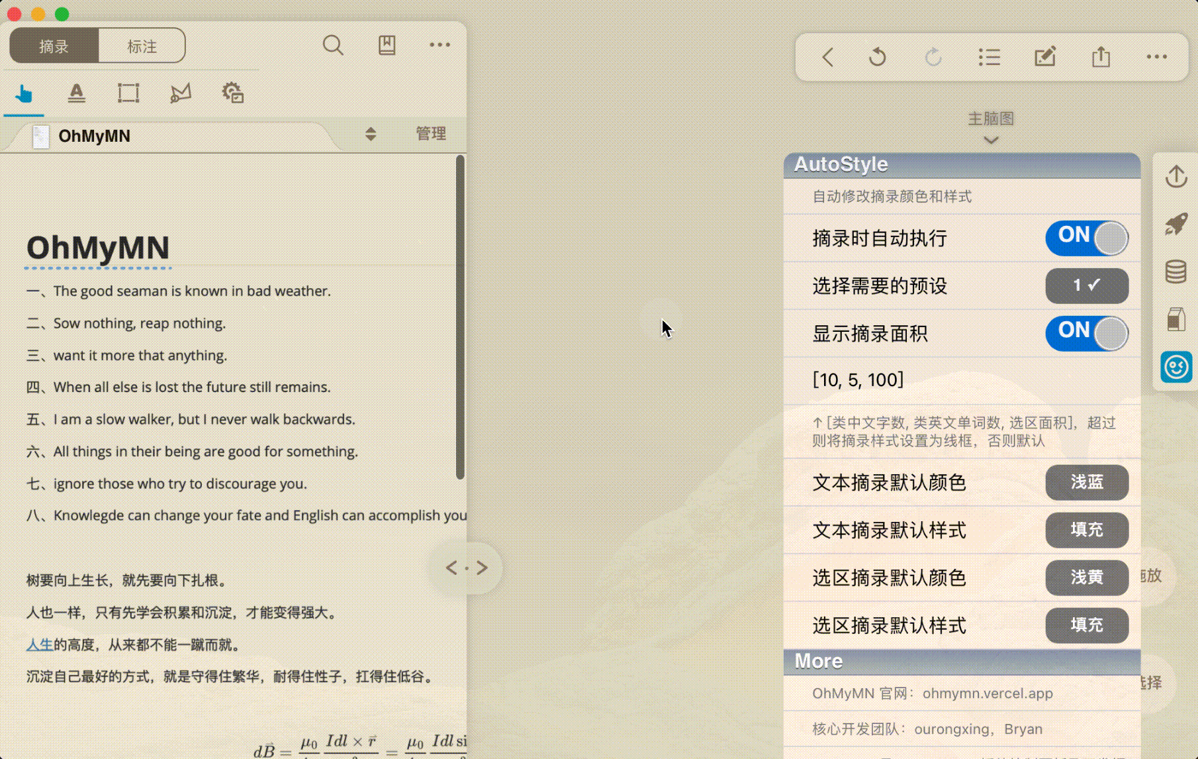Switch to the 标注 tab
Image resolution: width=1198 pixels, height=759 pixels.
[142, 46]
